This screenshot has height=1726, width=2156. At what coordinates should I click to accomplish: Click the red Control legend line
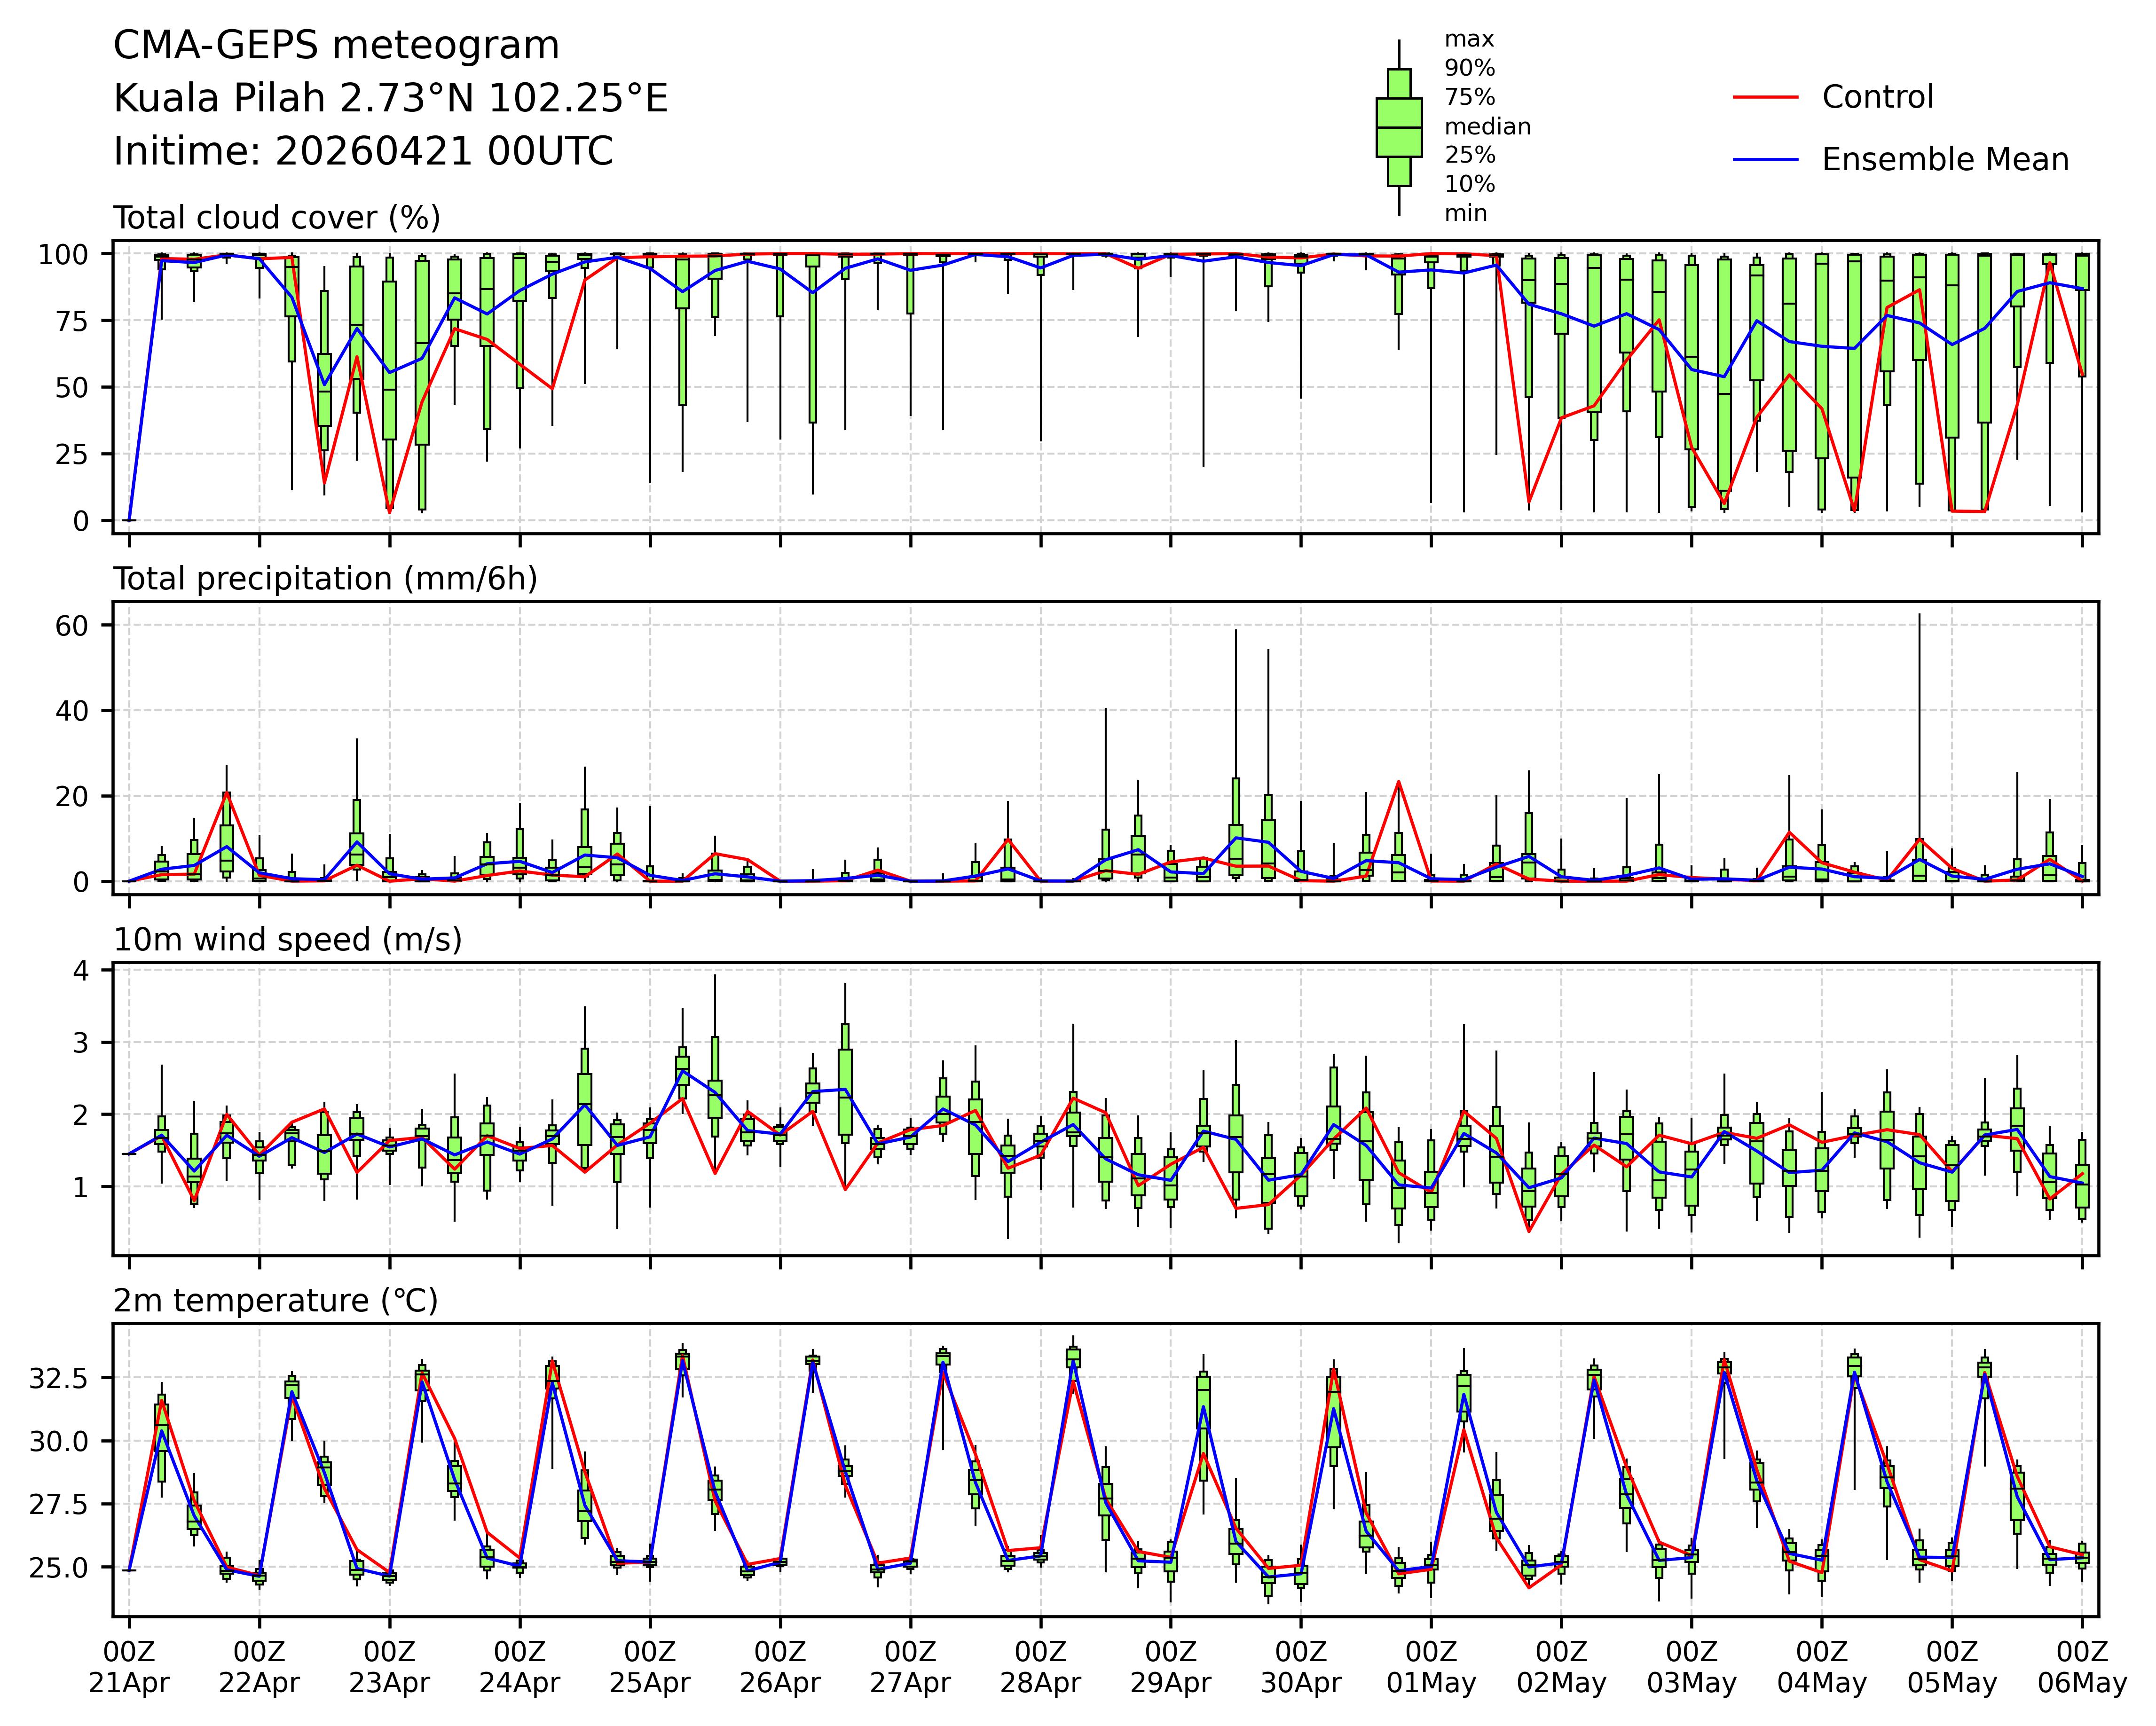pyautogui.click(x=1765, y=97)
